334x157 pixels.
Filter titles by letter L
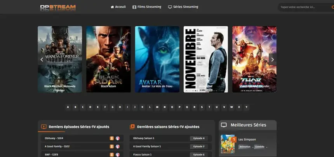click(x=150, y=107)
